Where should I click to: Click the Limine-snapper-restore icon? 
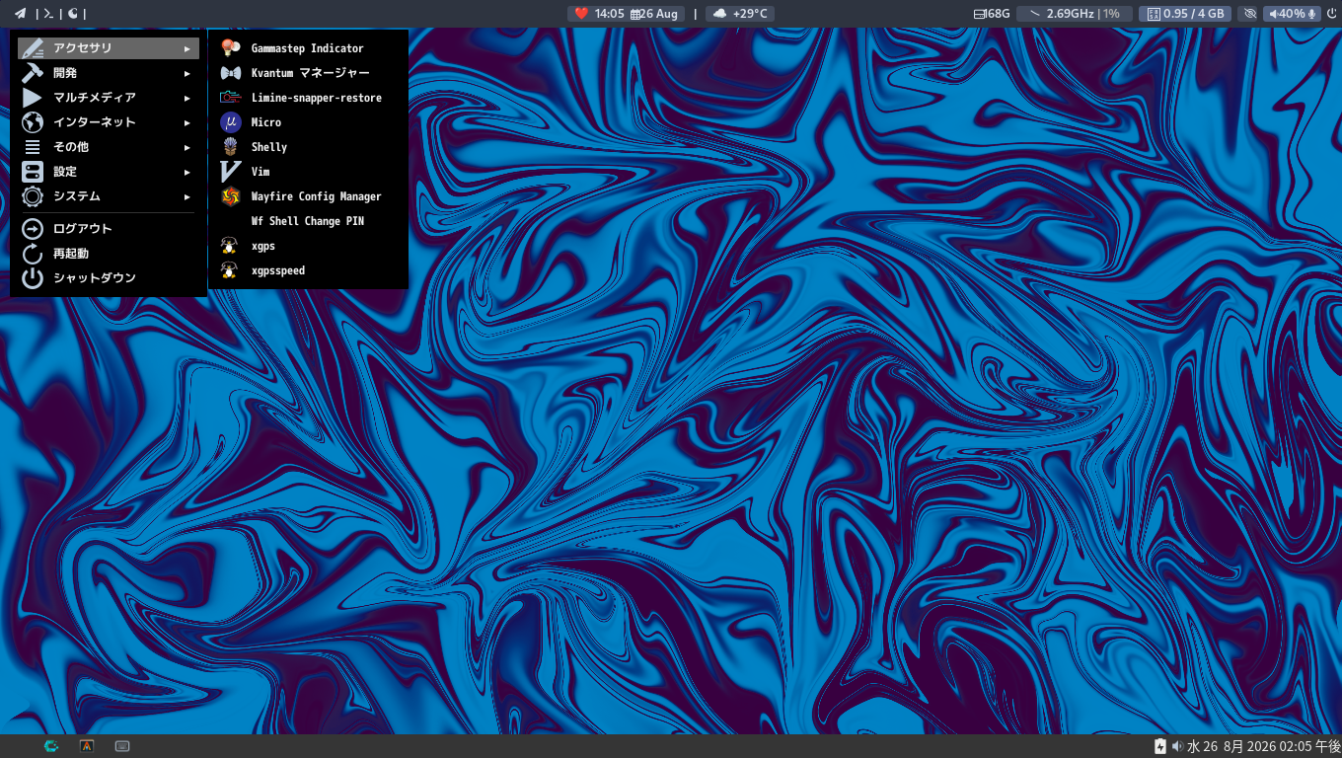pos(231,98)
